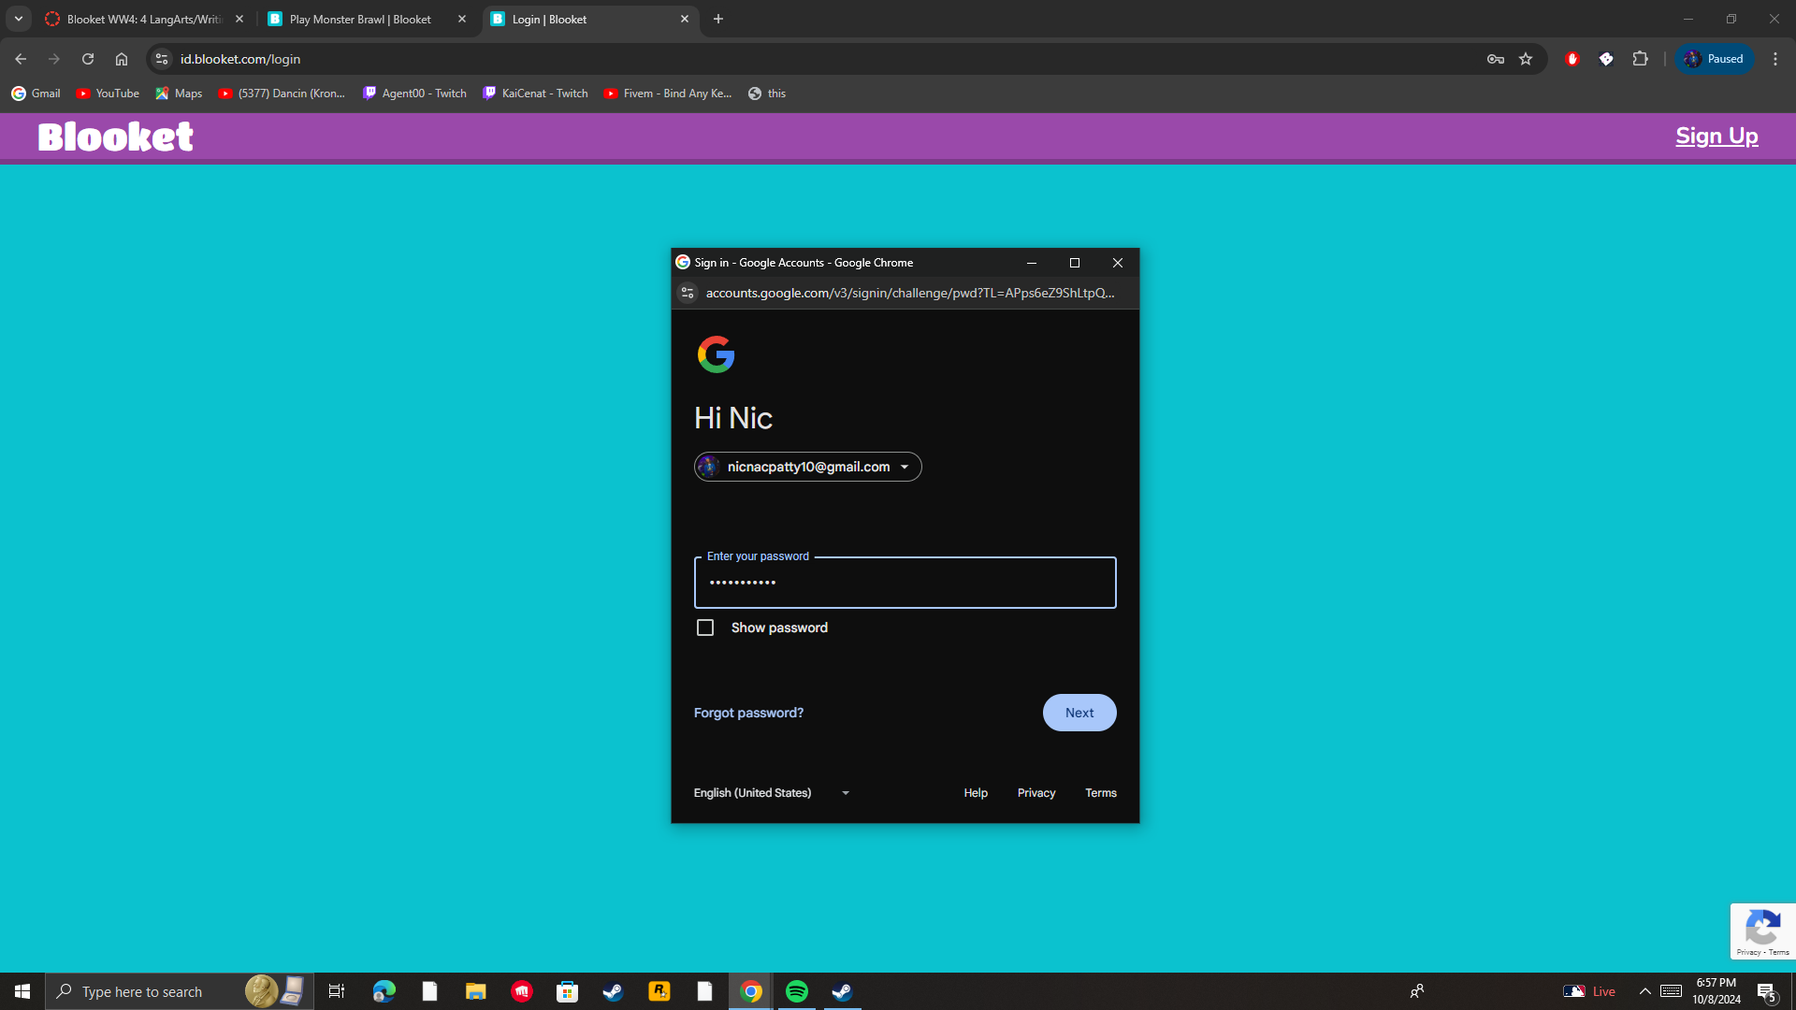Open the Extensions puzzle icon
Viewport: 1796px width, 1010px height.
pyautogui.click(x=1640, y=59)
